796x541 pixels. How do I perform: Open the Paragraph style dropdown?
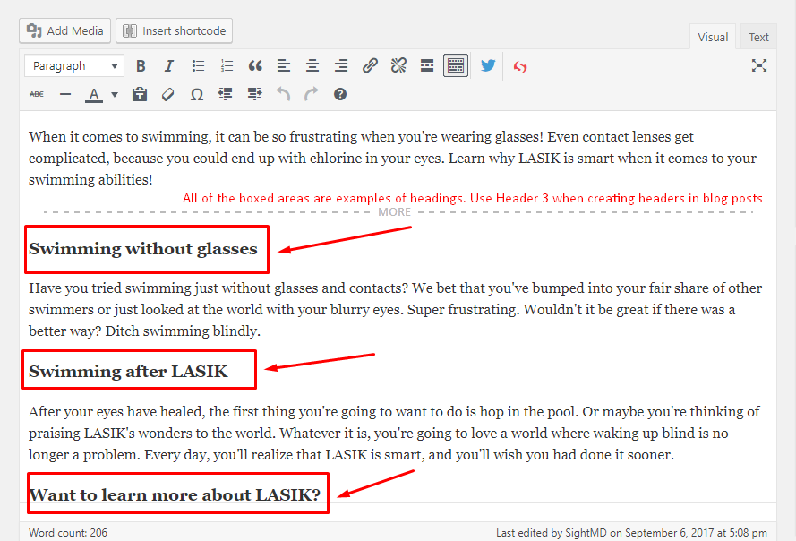coord(73,65)
